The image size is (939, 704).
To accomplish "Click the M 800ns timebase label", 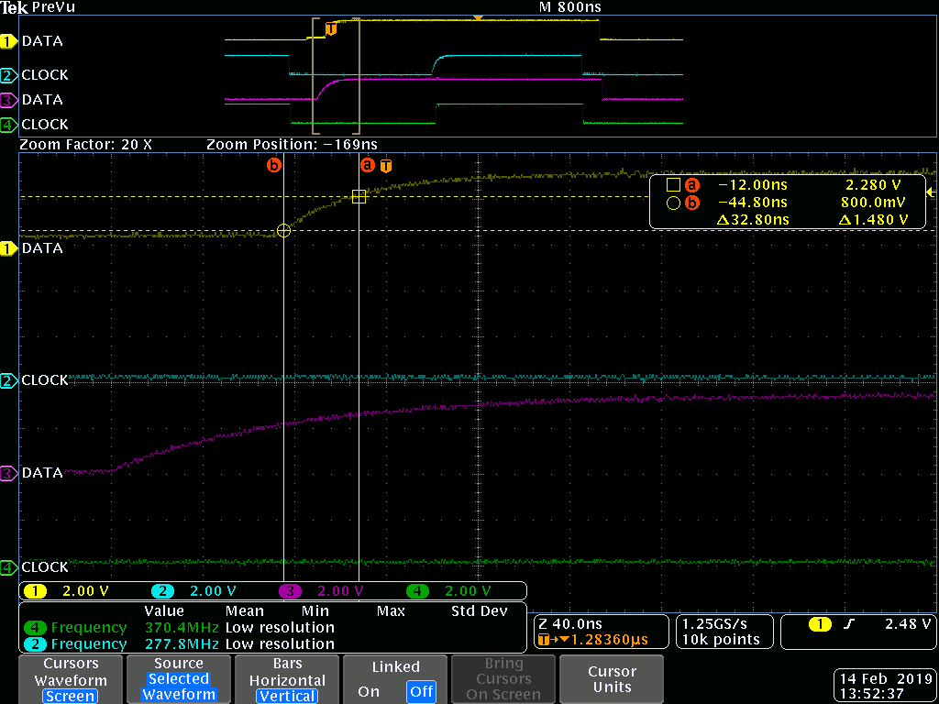I will coord(570,7).
